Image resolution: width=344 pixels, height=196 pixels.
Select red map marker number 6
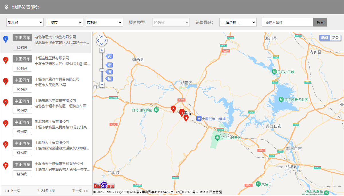click(173, 109)
